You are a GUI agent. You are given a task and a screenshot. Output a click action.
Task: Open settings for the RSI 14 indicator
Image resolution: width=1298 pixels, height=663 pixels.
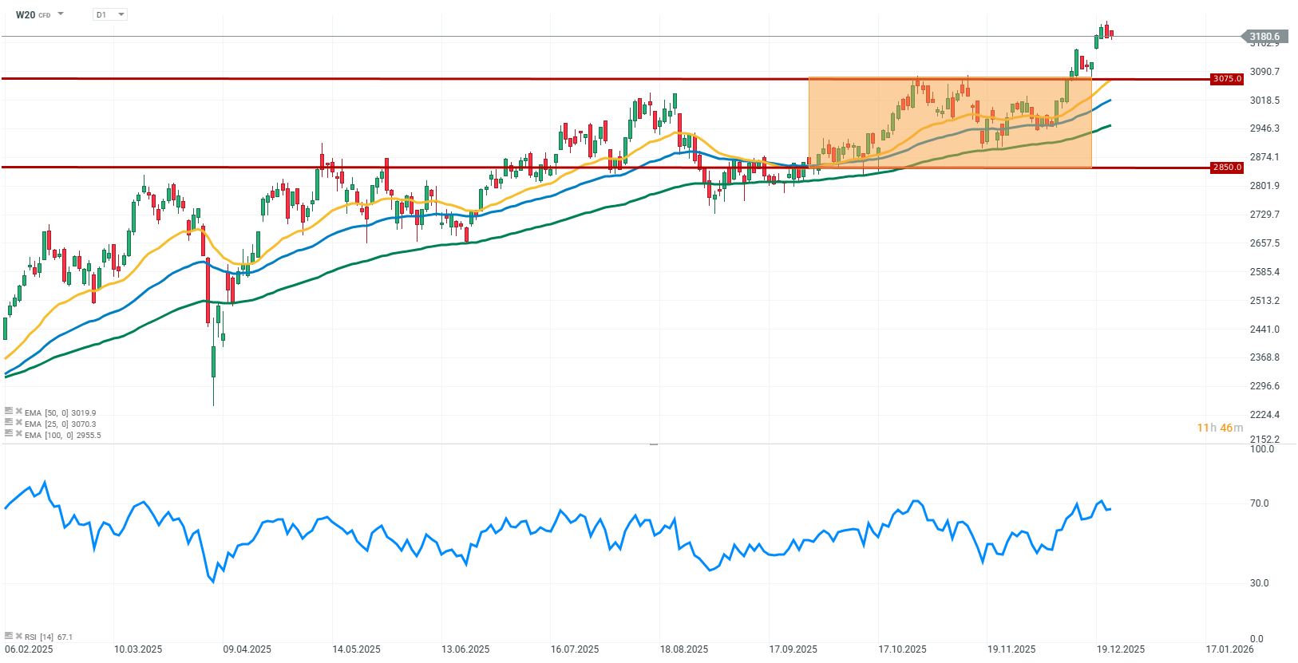coord(9,635)
